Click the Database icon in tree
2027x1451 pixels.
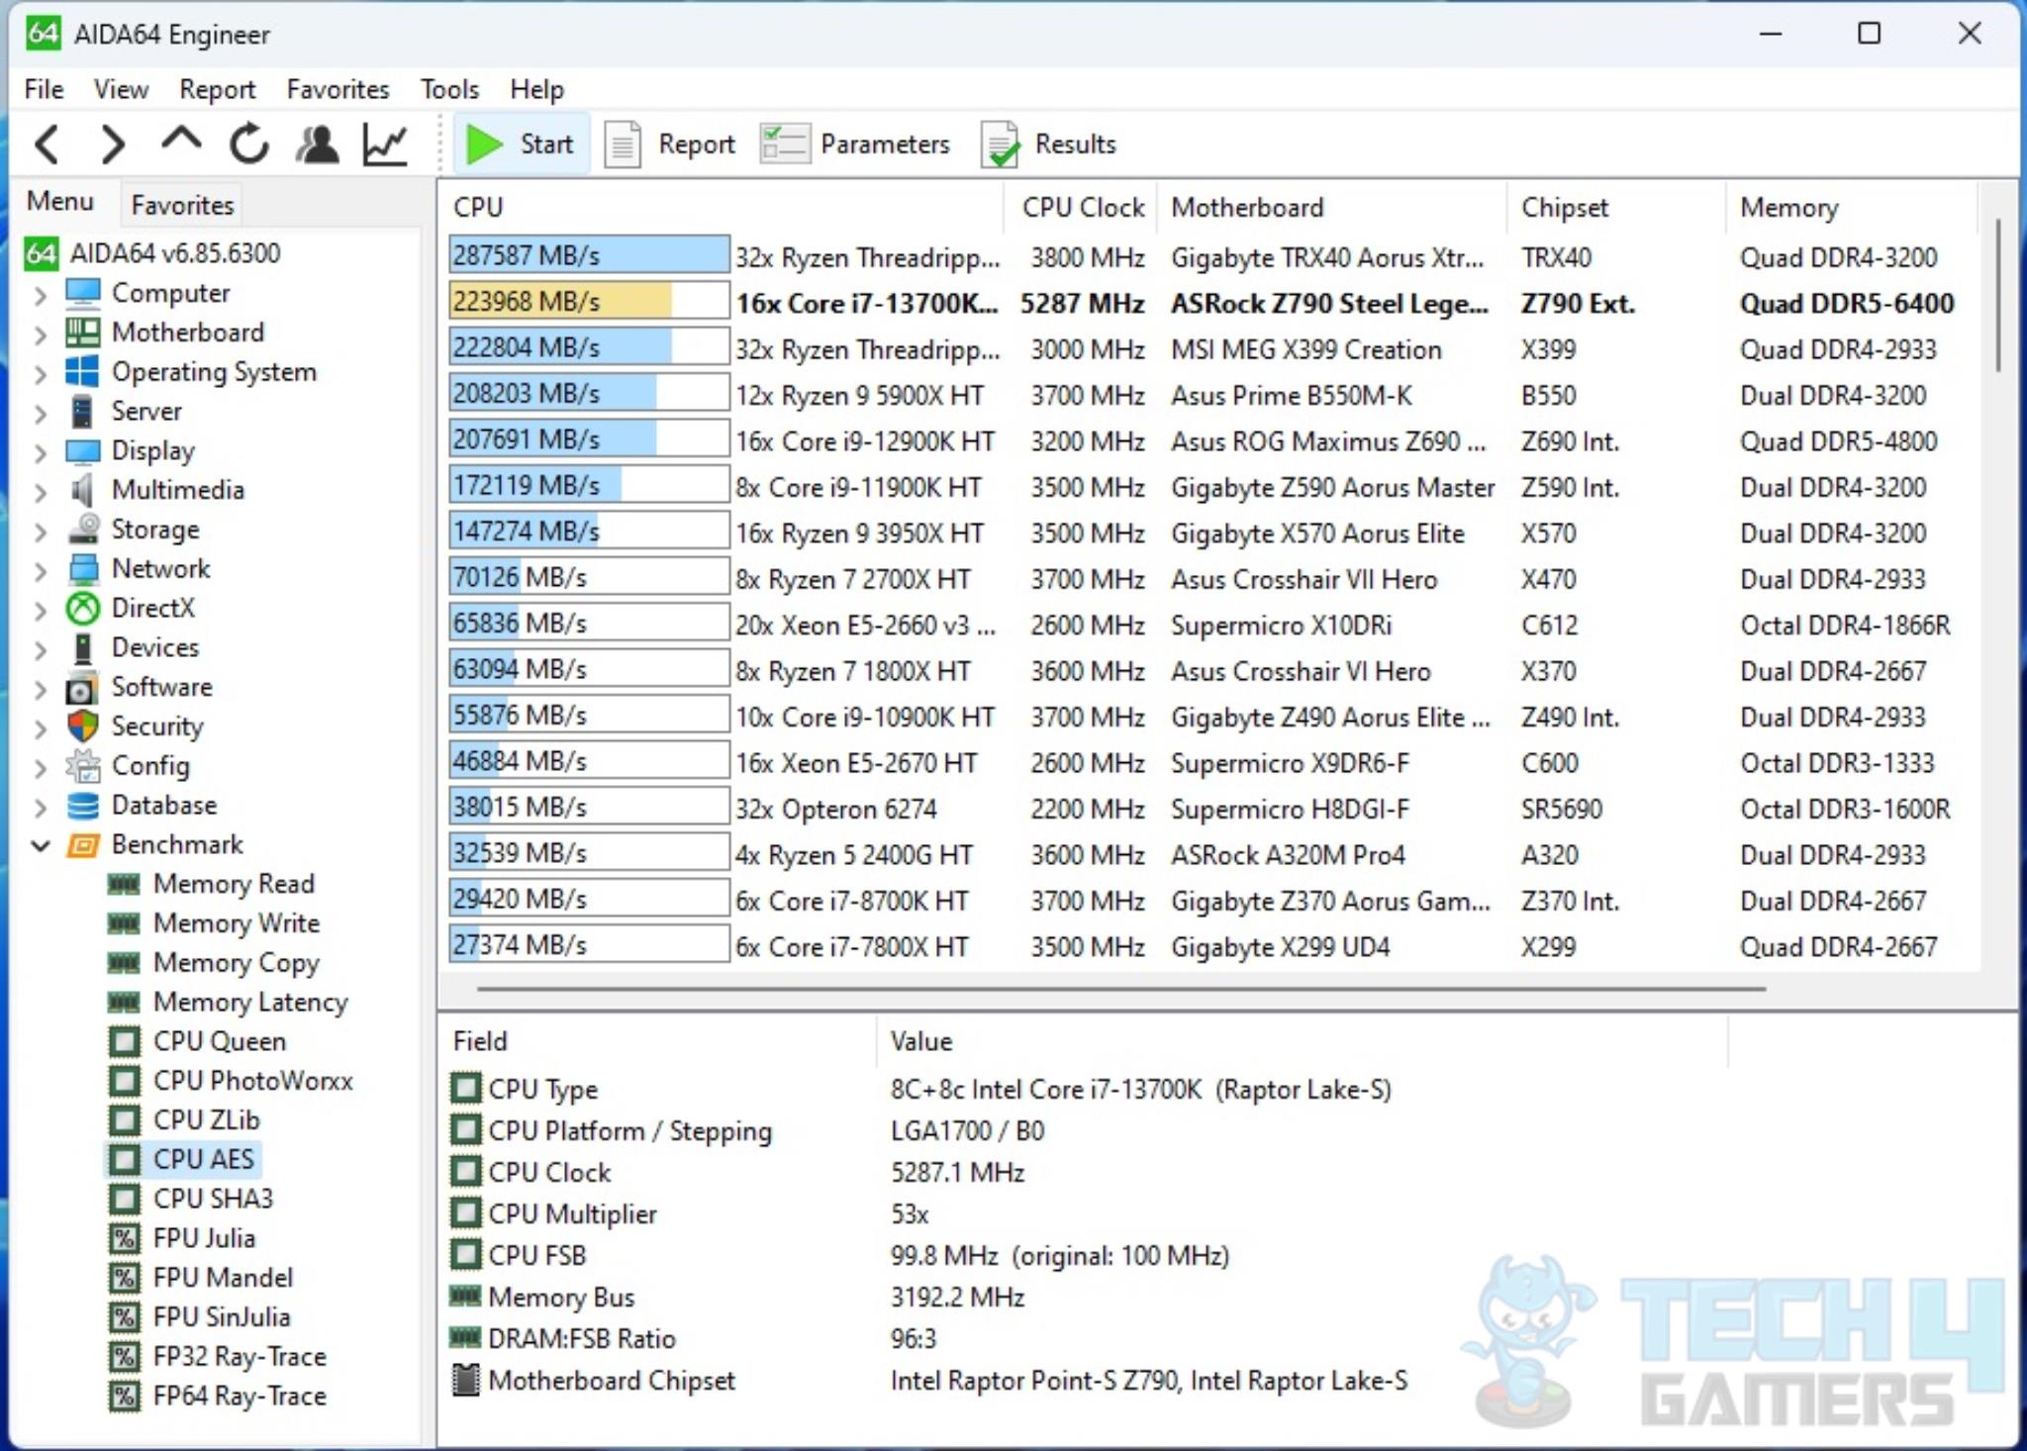point(82,806)
